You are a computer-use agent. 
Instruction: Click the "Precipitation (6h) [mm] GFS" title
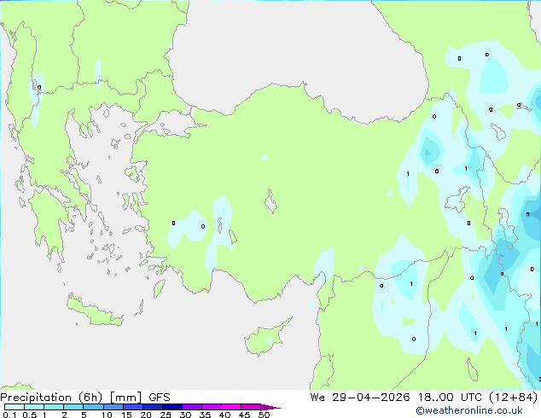(85, 398)
